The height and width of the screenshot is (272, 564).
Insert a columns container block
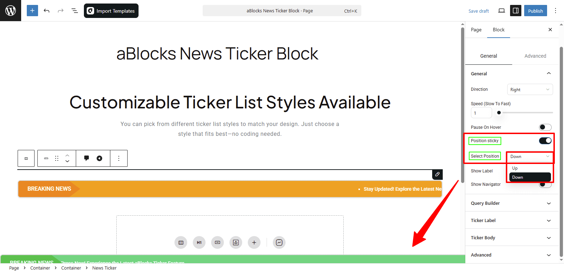pyautogui.click(x=181, y=242)
